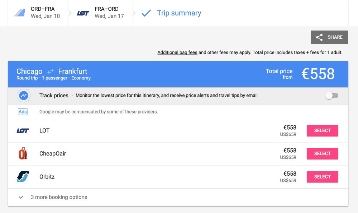Viewport: 358px width, 213px height.
Task: Click the Orbitz logo icon
Action: click(23, 176)
